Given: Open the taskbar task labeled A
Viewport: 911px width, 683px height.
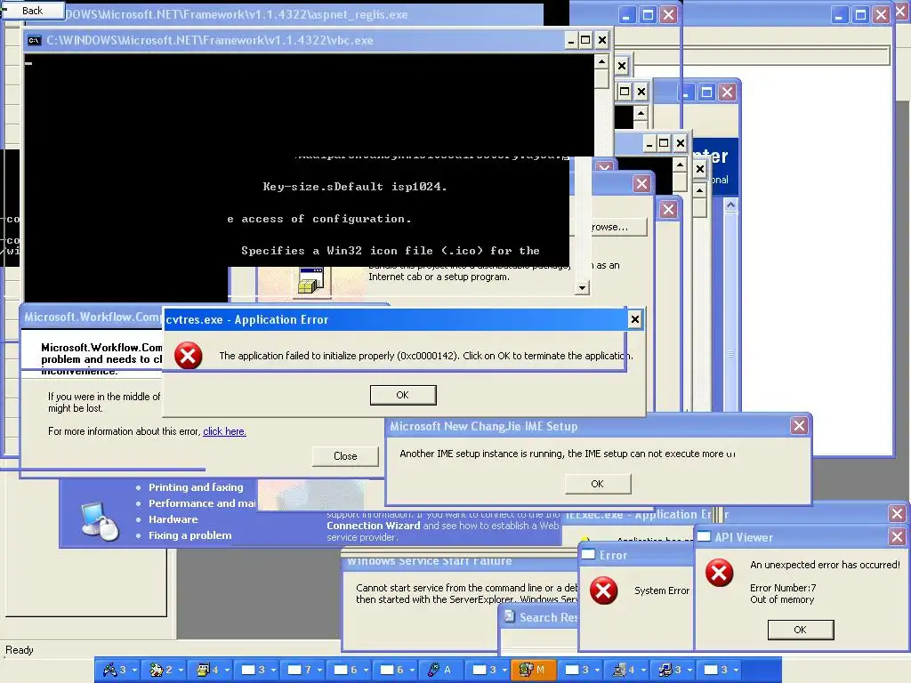Looking at the screenshot, I should (439, 670).
